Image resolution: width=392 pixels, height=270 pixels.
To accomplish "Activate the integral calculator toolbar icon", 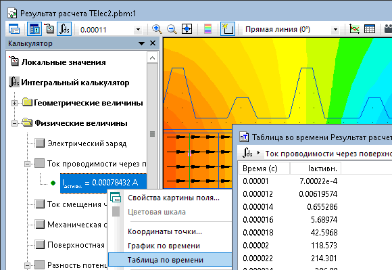I will [x=64, y=29].
